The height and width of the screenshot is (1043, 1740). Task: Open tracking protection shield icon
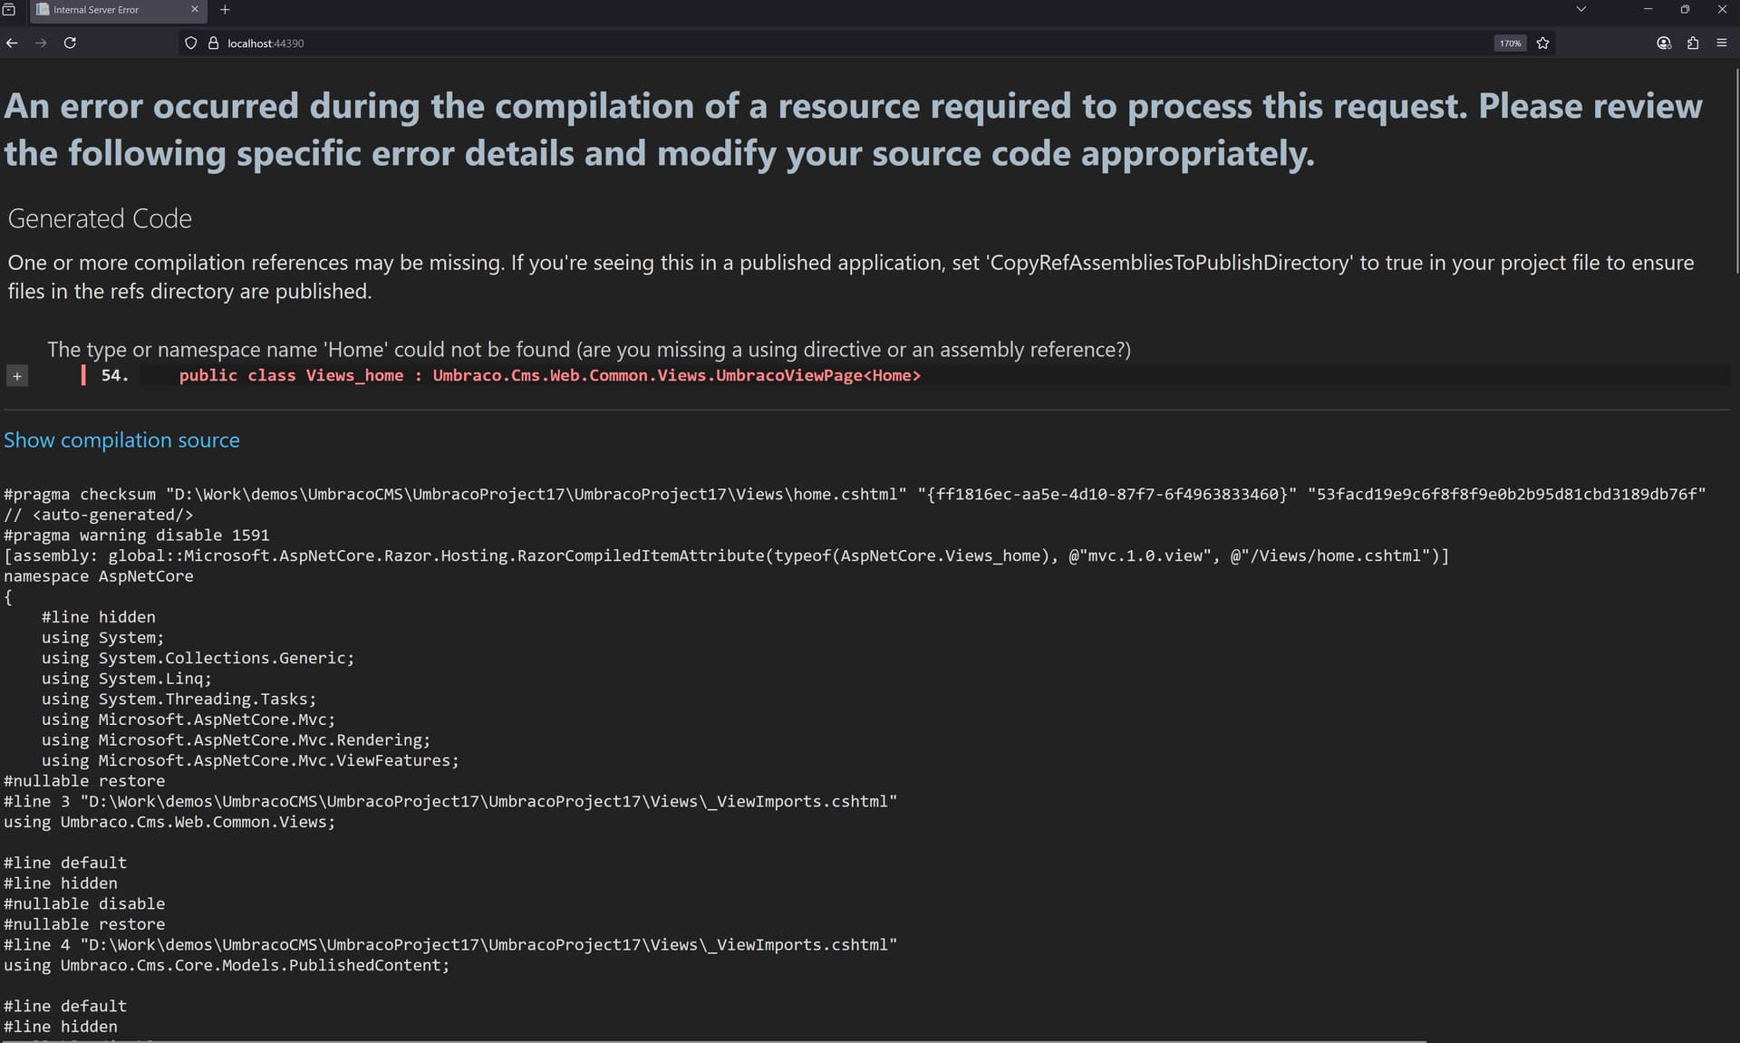[190, 43]
